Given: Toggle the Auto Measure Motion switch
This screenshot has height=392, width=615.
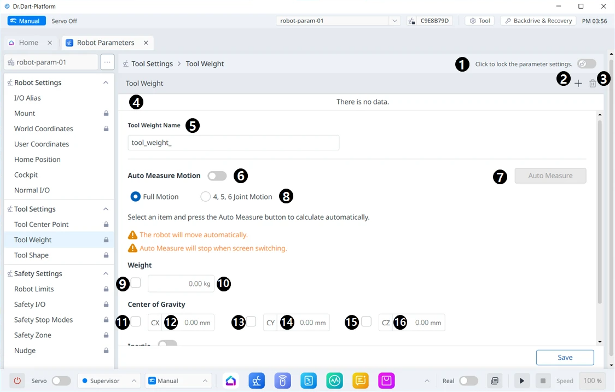Looking at the screenshot, I should (217, 176).
